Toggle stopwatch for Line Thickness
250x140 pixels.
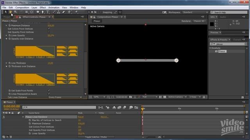pos(9,63)
